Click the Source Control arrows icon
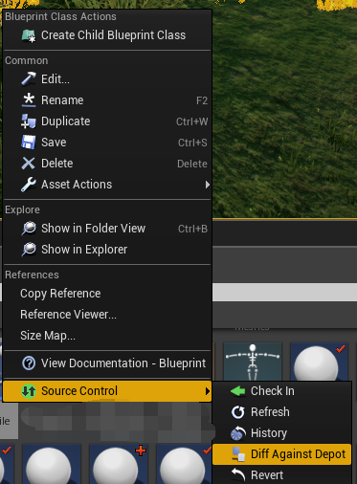The height and width of the screenshot is (484, 357). [29, 391]
